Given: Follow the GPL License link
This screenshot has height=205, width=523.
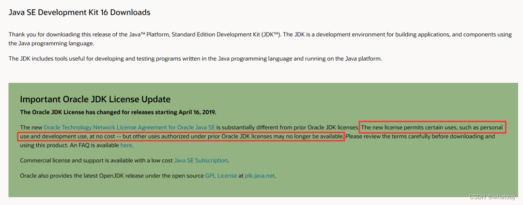Looking at the screenshot, I should (221, 175).
